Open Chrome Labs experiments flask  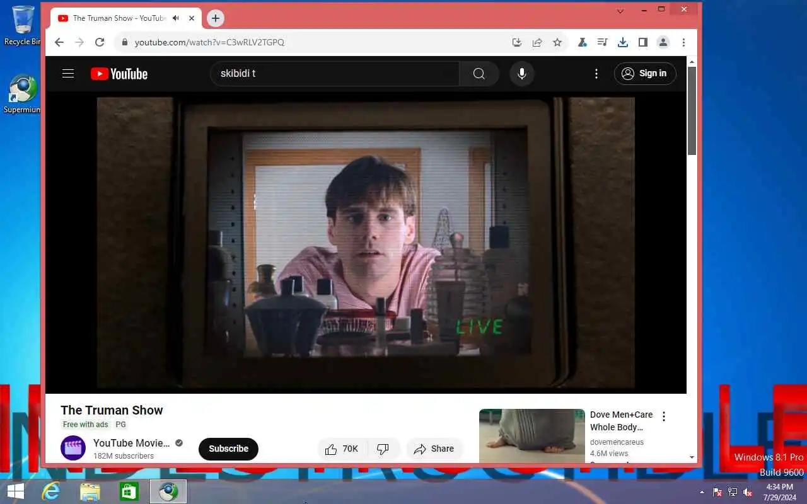[583, 42]
